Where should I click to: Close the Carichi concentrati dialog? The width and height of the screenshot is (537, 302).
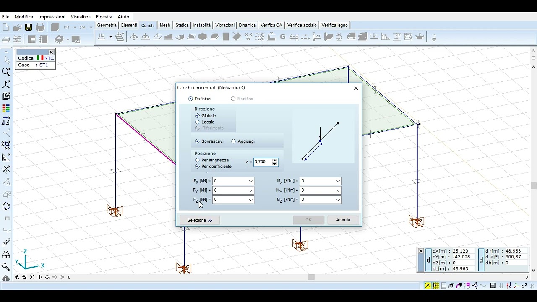click(356, 88)
